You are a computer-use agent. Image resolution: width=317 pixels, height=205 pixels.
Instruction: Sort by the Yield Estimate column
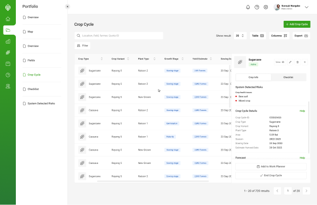(211, 59)
